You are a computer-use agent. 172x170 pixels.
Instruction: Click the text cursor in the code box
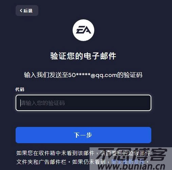tap(20, 103)
